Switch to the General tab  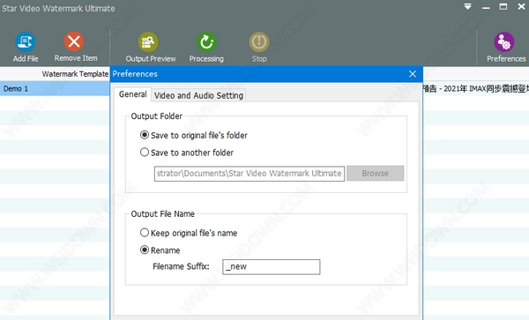pyautogui.click(x=132, y=94)
